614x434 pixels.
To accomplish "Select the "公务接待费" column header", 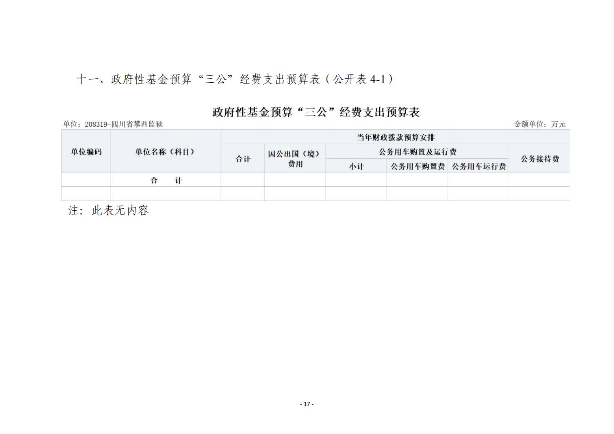I will pyautogui.click(x=539, y=159).
